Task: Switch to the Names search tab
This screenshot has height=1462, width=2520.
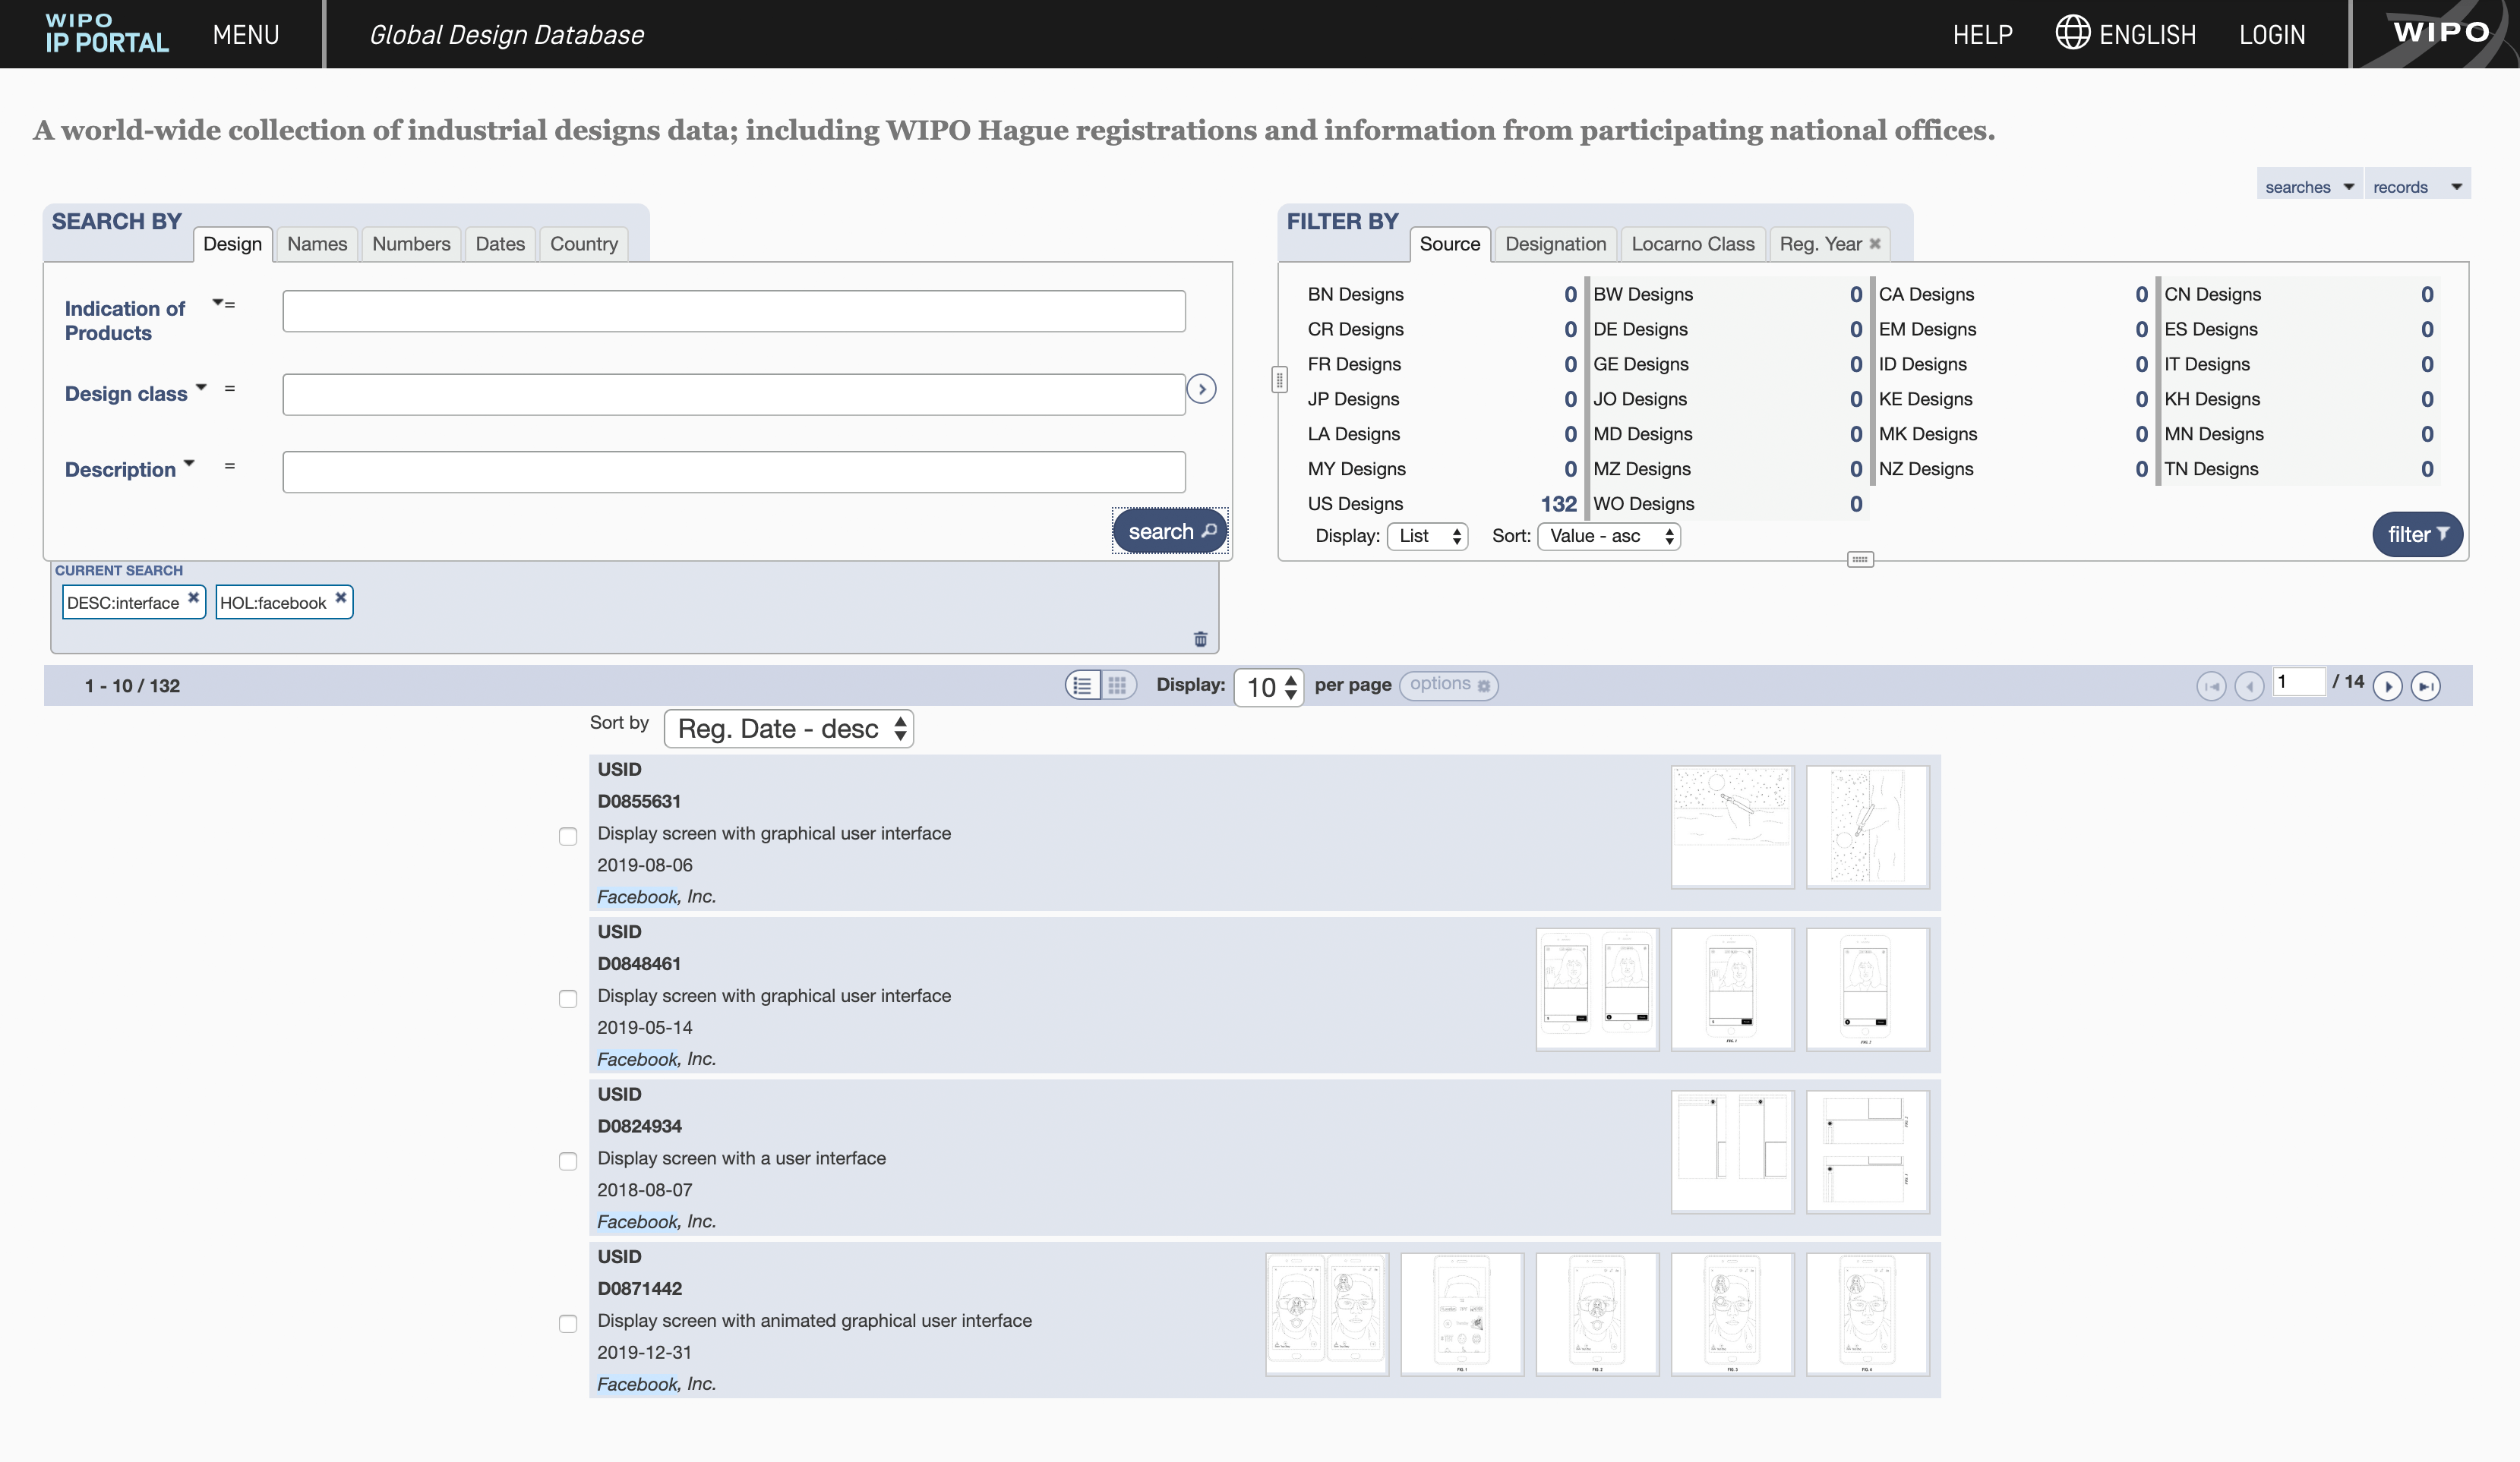Action: point(317,244)
